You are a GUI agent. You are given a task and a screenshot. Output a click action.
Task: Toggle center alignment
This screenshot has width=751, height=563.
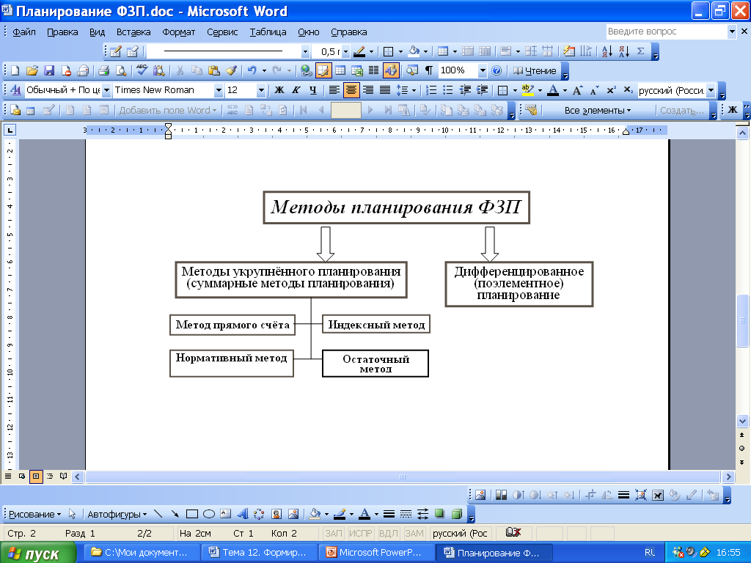[x=351, y=90]
